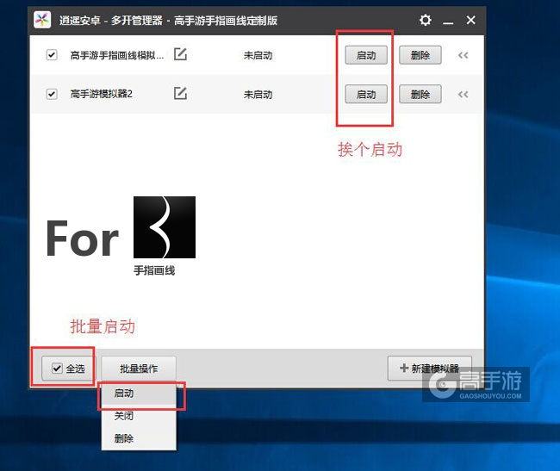Edit name of 高手游模拟器2
This screenshot has width=560, height=471.
coord(180,94)
